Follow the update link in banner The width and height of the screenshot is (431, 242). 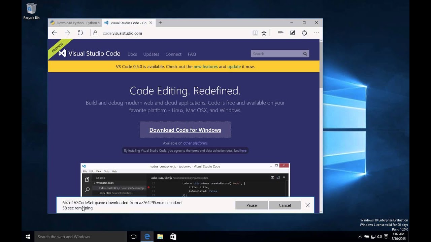click(234, 67)
